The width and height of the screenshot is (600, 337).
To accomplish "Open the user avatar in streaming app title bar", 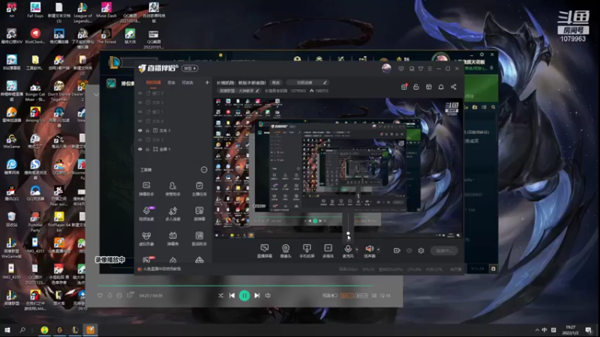I will [386, 68].
